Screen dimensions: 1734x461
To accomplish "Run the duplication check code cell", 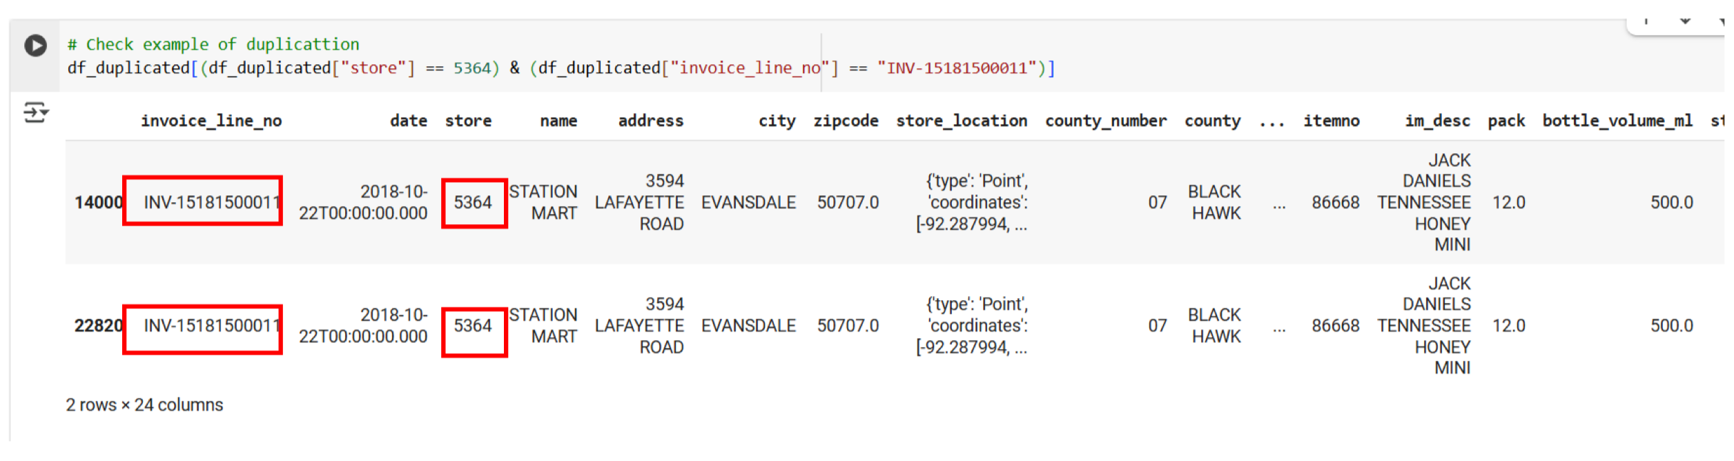I will pyautogui.click(x=35, y=46).
